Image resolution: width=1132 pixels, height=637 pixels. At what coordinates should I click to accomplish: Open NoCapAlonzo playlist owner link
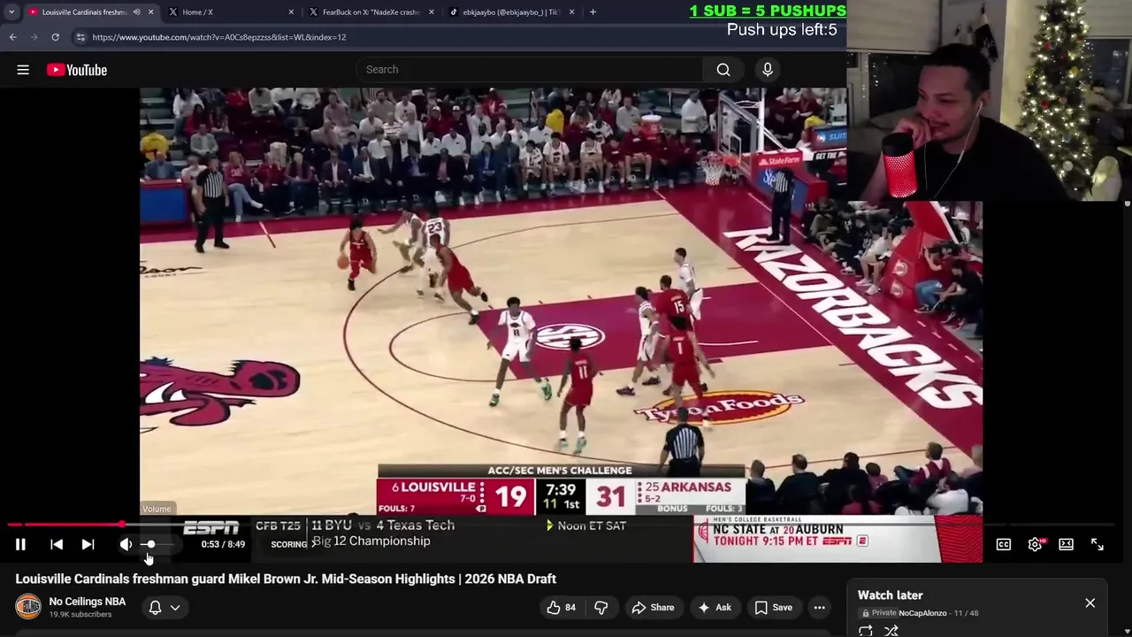pyautogui.click(x=922, y=613)
